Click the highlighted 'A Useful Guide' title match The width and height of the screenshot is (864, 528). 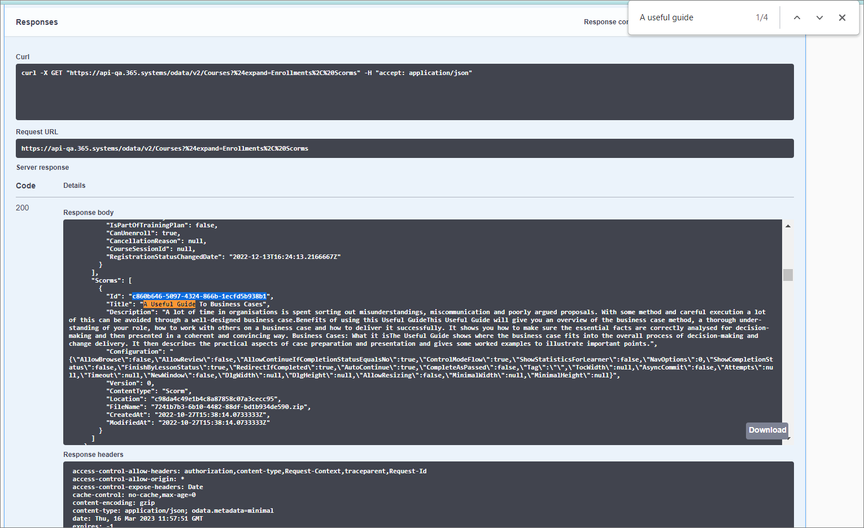169,304
